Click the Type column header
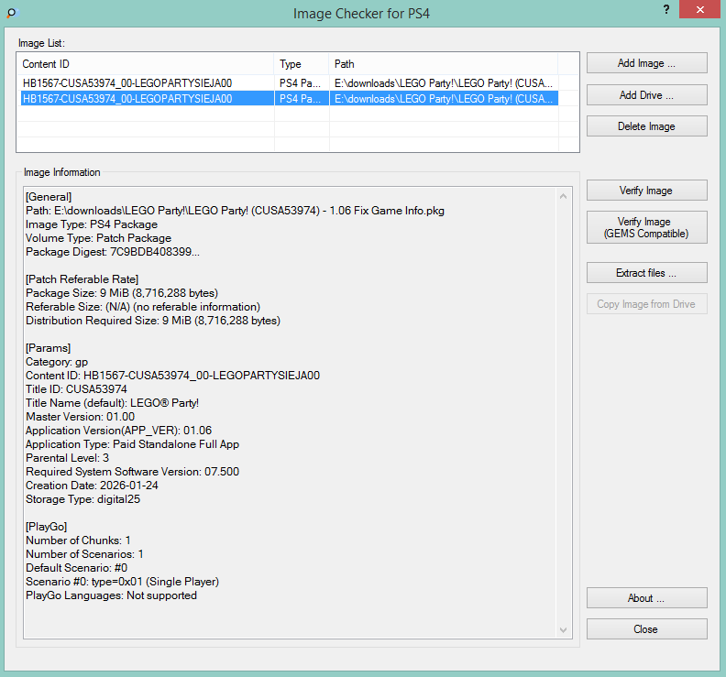The width and height of the screenshot is (726, 677). pos(302,64)
